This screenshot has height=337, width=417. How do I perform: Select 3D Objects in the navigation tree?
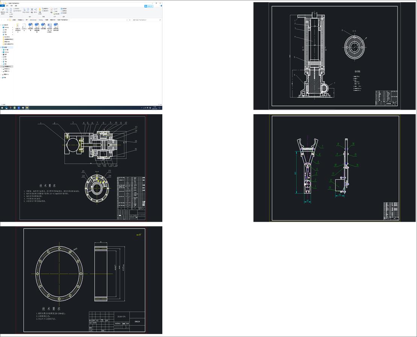[x=6, y=50]
